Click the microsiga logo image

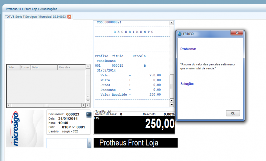coord(25,129)
